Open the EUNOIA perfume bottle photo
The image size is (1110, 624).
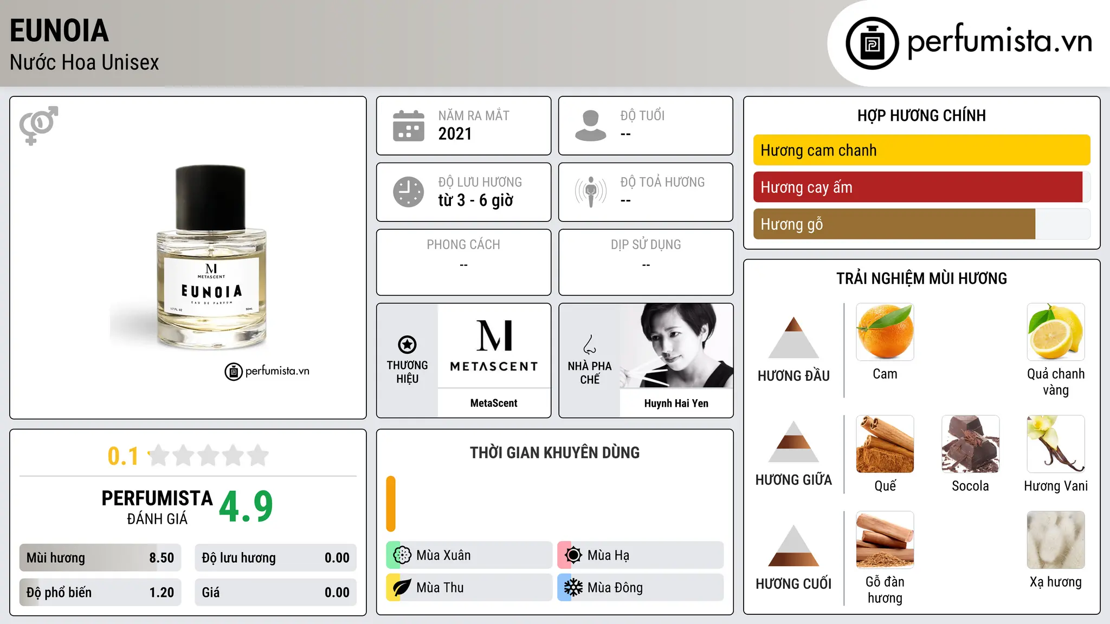click(211, 257)
